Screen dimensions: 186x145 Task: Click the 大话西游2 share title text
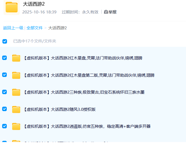pos(34,4)
